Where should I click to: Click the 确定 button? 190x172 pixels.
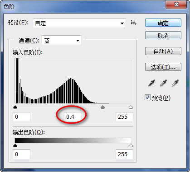[163, 23]
